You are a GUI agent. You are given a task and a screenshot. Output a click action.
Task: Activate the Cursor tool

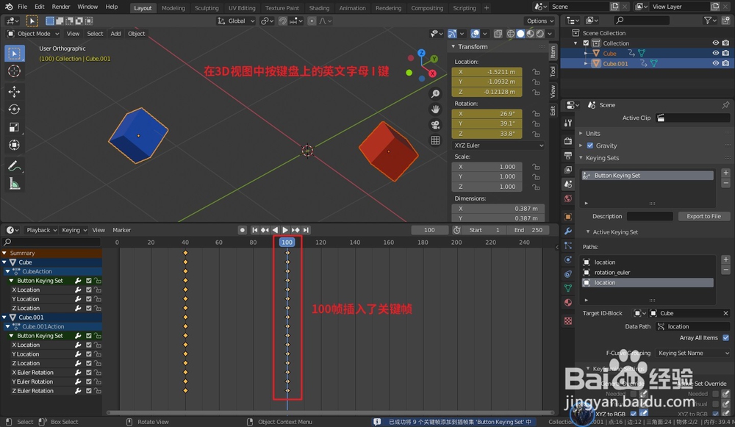[x=14, y=71]
